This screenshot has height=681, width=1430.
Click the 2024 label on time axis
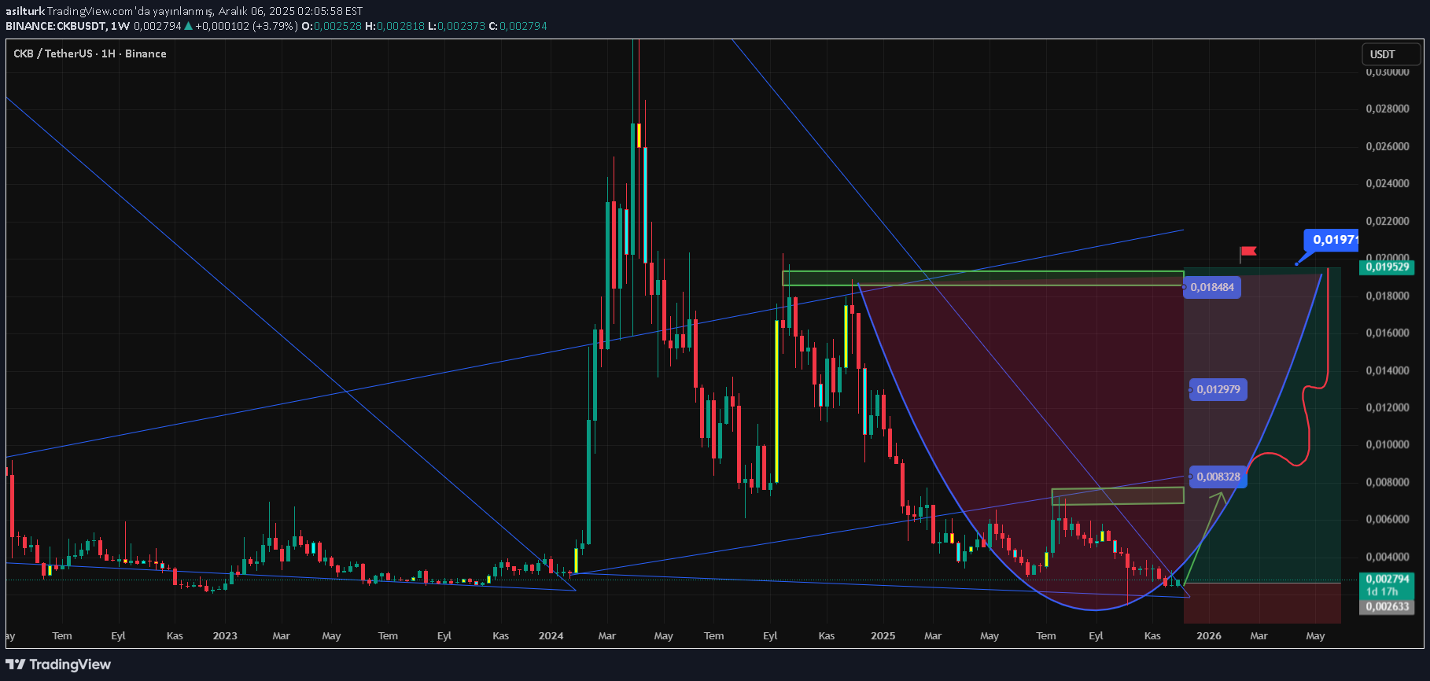[551, 635]
